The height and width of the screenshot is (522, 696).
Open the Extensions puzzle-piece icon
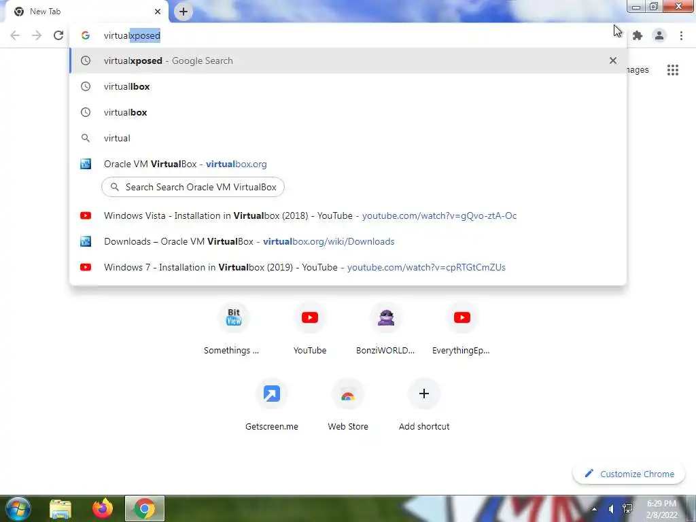pos(638,35)
